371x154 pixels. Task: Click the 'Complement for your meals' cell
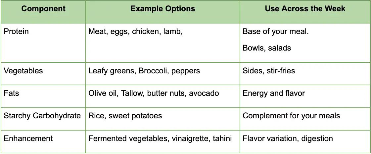pos(291,116)
